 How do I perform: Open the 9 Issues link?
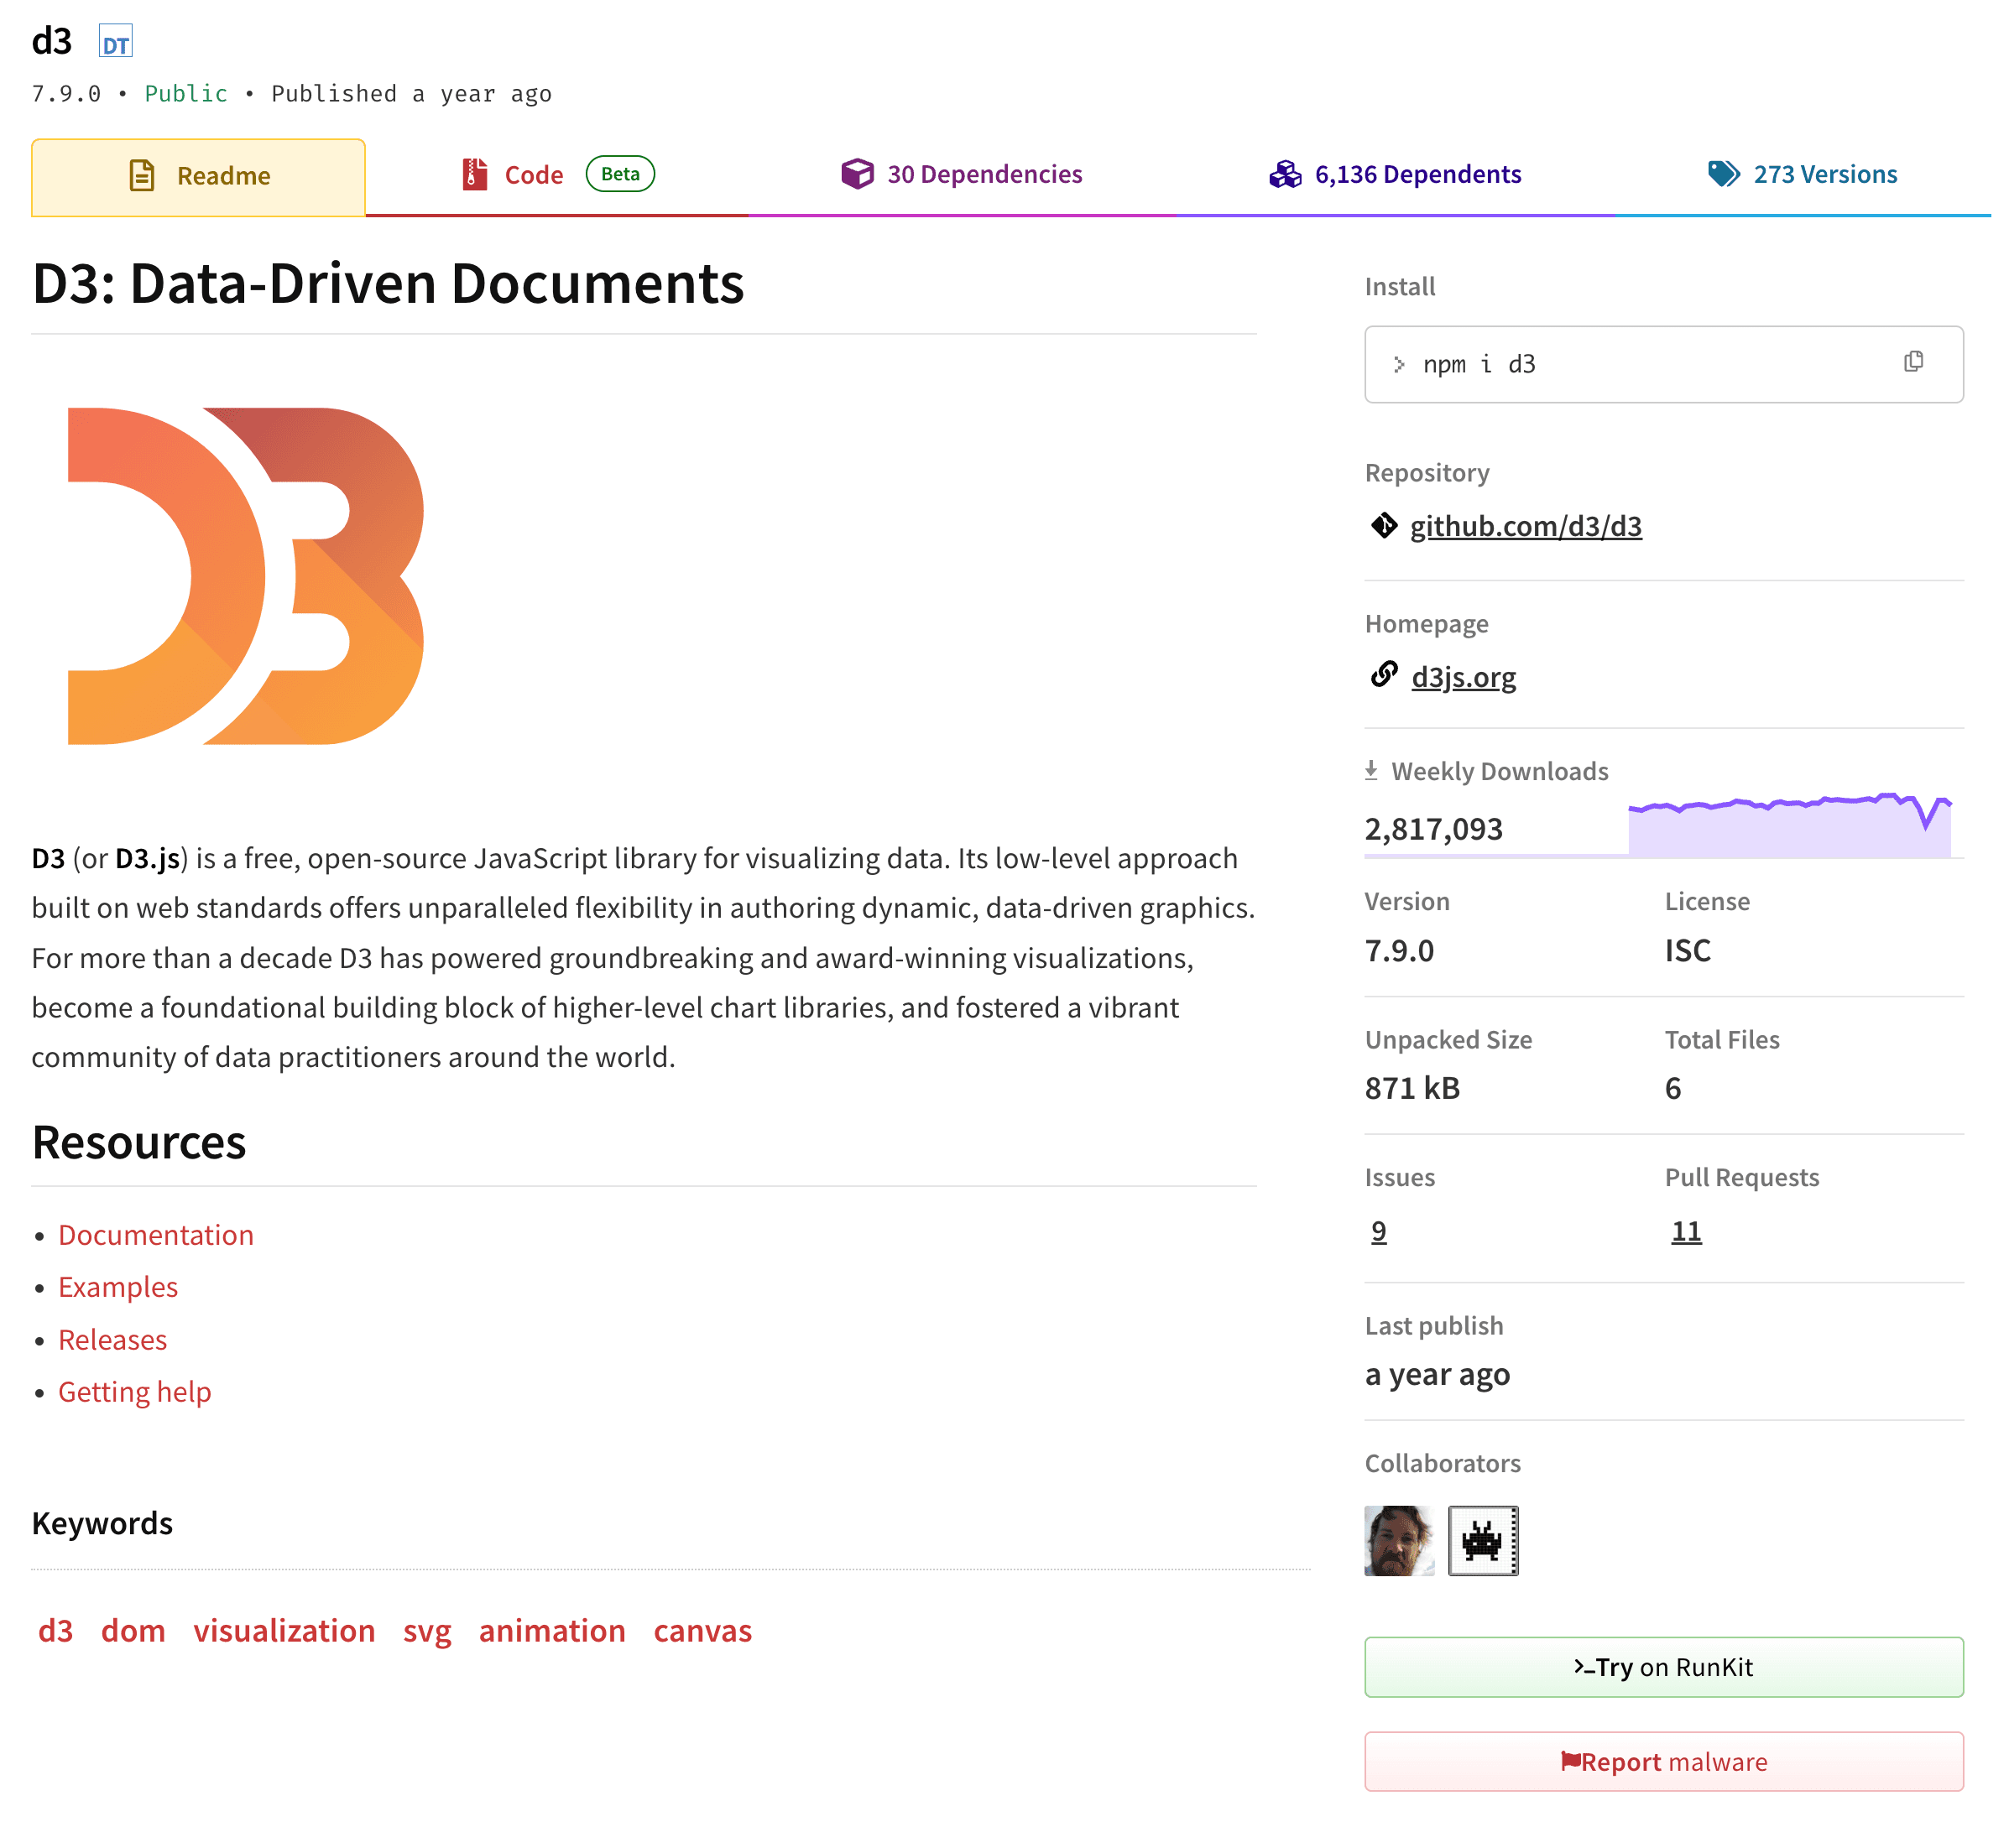point(1378,1231)
